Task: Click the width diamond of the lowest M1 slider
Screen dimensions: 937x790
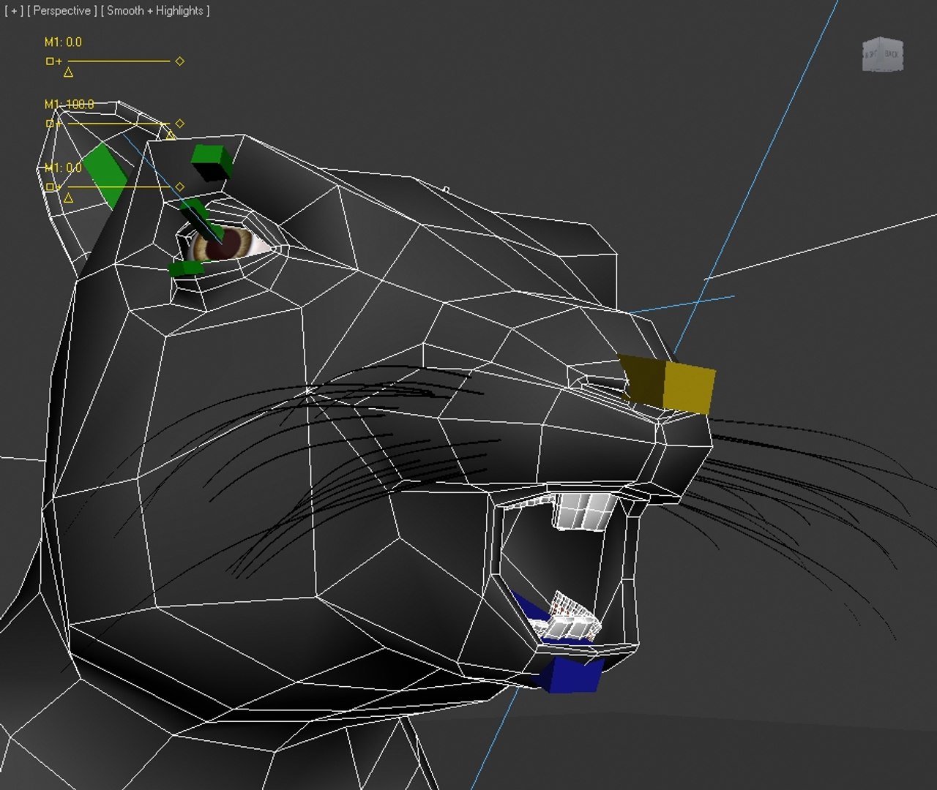Action: pyautogui.click(x=179, y=187)
